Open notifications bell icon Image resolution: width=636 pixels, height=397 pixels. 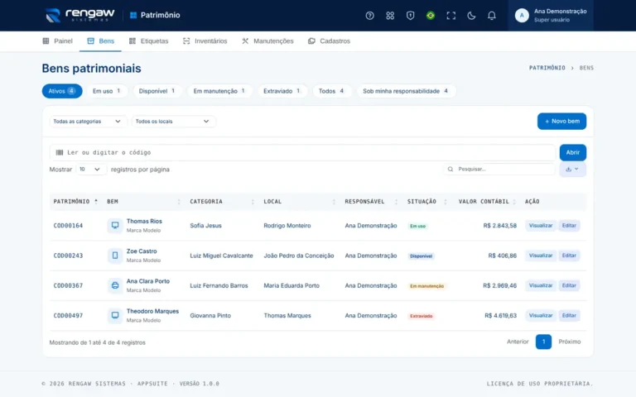491,16
